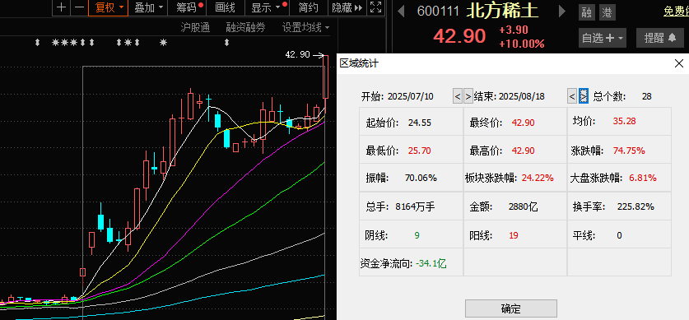689x320 pixels.
Task: Click the plus zoom-in chart icon
Action: point(62,7)
